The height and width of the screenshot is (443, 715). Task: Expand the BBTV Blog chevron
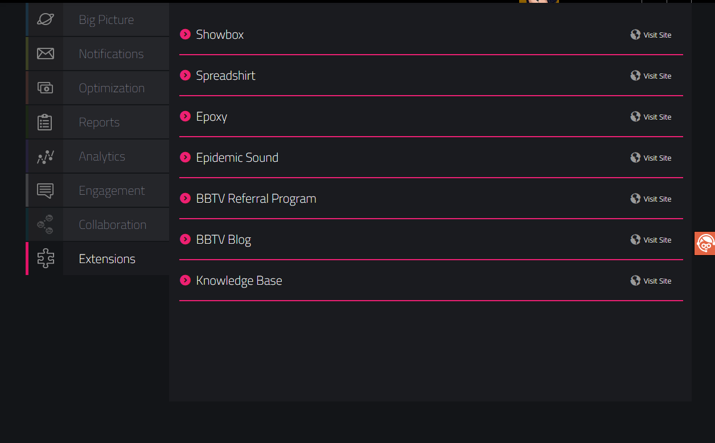point(185,239)
